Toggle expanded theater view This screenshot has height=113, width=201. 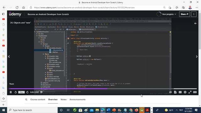pyautogui.click(x=195, y=92)
